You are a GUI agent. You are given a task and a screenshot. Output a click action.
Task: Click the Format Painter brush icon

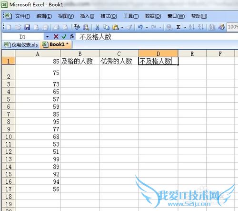point(129,27)
